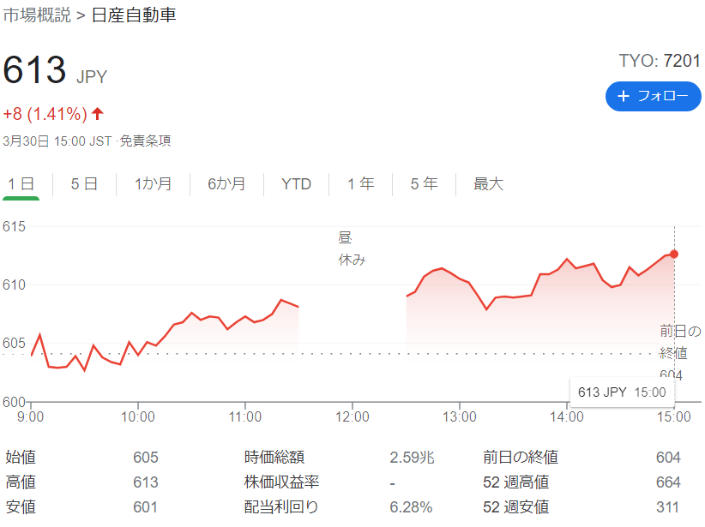The image size is (705, 527).
Task: Click the 13:00 time axis label
Action: click(x=460, y=416)
